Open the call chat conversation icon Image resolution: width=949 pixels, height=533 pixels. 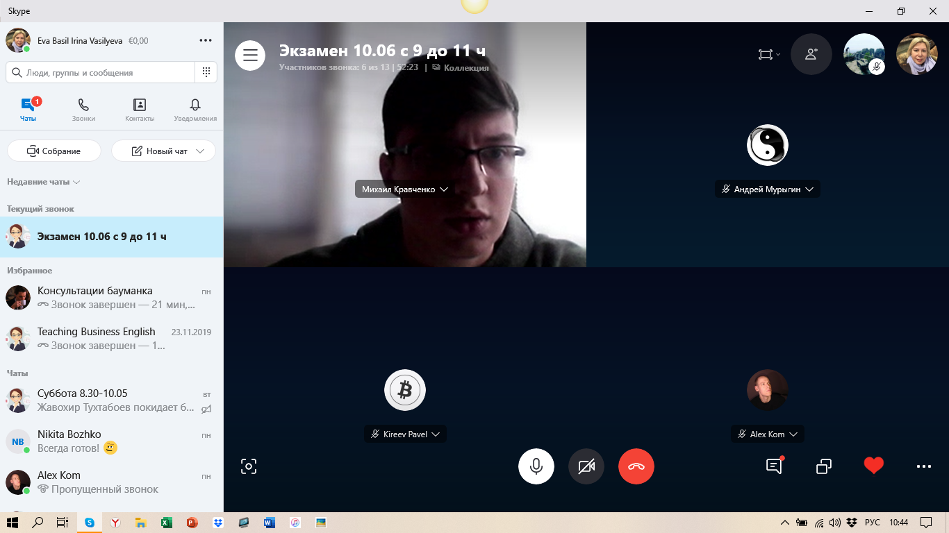pyautogui.click(x=774, y=466)
